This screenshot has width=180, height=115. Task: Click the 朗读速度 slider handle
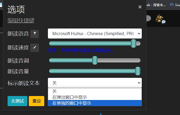click(134, 43)
